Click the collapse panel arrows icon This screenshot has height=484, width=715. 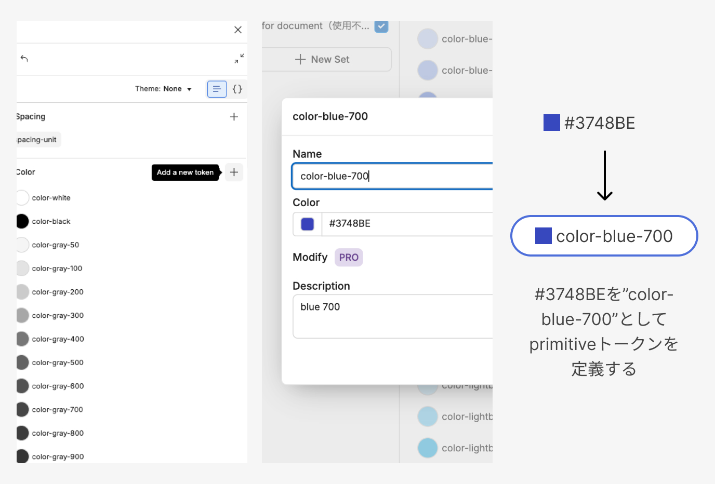[239, 59]
